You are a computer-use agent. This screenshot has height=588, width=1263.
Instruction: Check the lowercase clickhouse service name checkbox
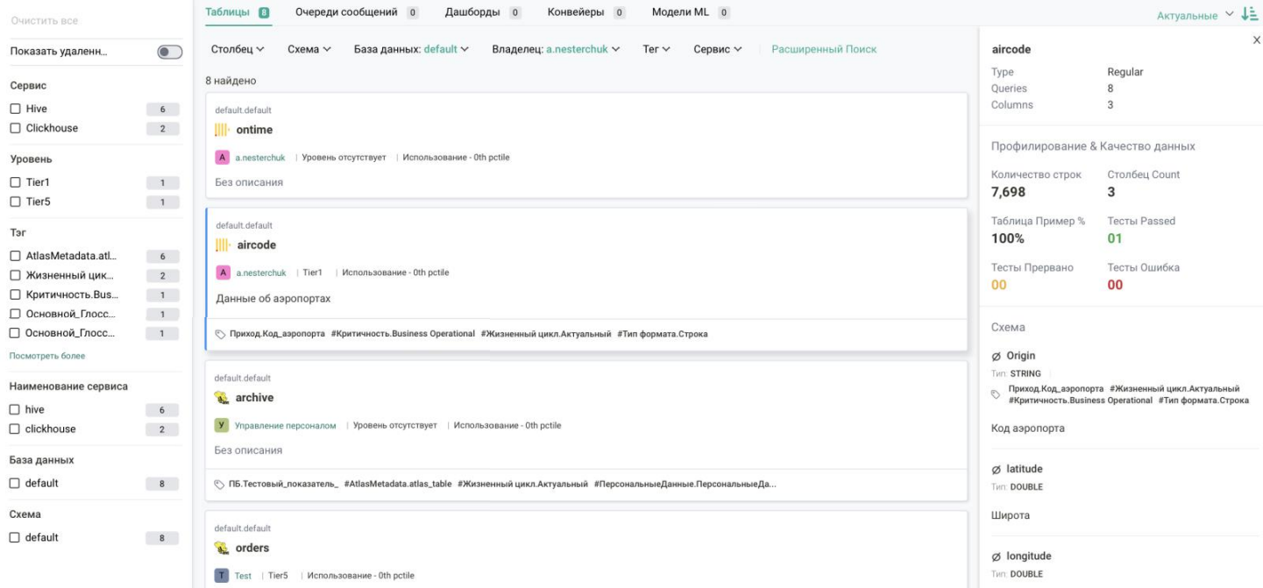tap(15, 429)
